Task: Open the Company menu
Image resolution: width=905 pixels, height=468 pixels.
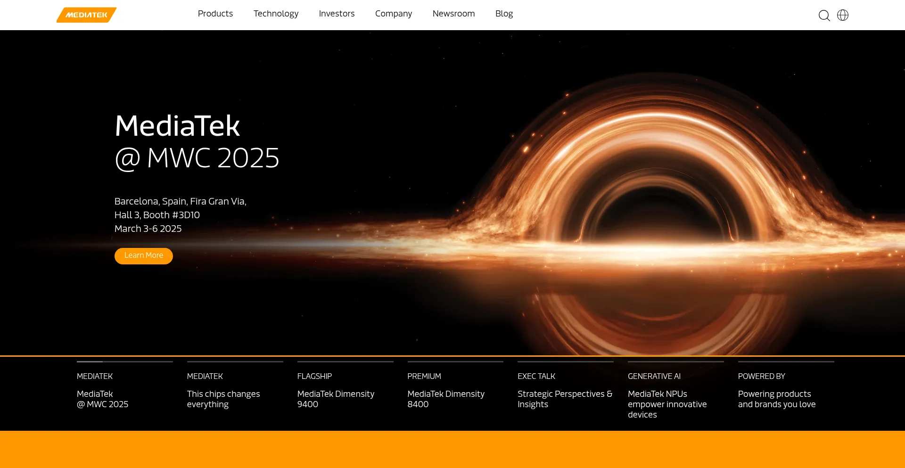Action: click(x=394, y=14)
